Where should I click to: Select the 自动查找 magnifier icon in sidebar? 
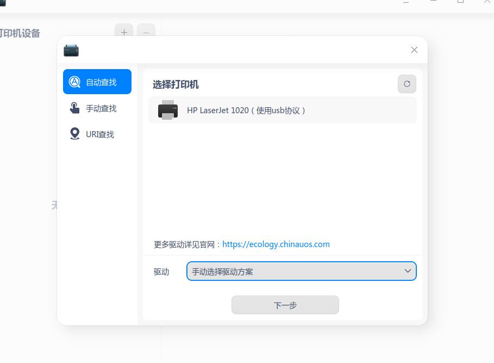point(74,82)
